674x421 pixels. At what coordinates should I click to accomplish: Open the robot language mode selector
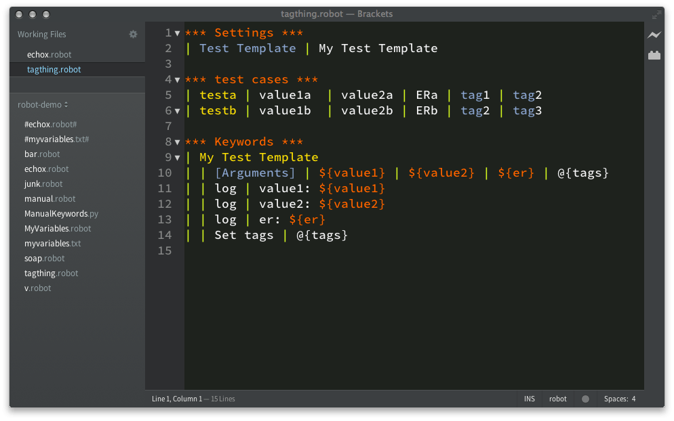coord(557,399)
